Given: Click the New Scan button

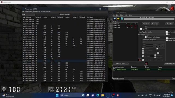Looking at the screenshot, I should point(146,24).
